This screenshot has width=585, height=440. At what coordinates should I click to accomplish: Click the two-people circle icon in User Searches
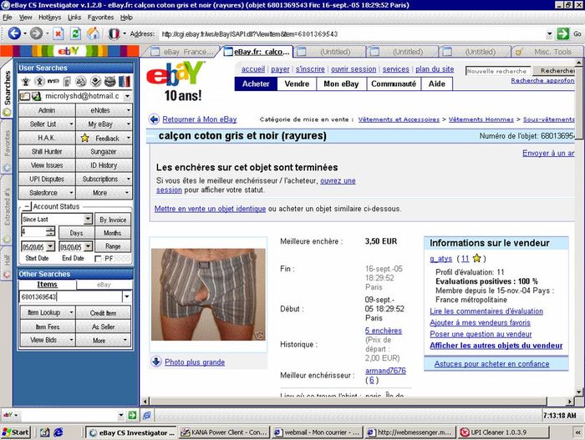(x=81, y=81)
